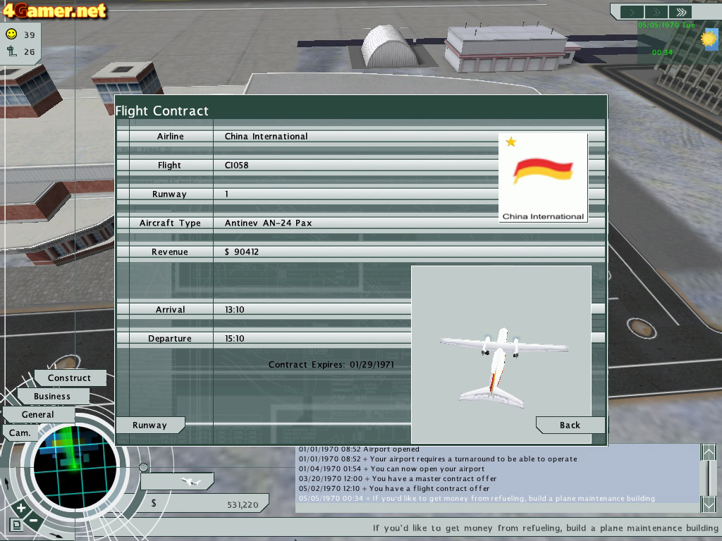Image resolution: width=722 pixels, height=541 pixels.
Task: Click the Runway value '1'
Action: click(226, 194)
